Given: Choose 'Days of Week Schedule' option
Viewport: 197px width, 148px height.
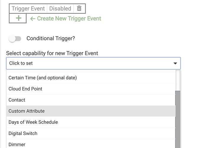Looking at the screenshot, I should [x=33, y=122].
